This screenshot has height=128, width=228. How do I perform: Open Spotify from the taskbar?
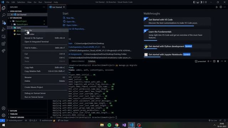109,125
